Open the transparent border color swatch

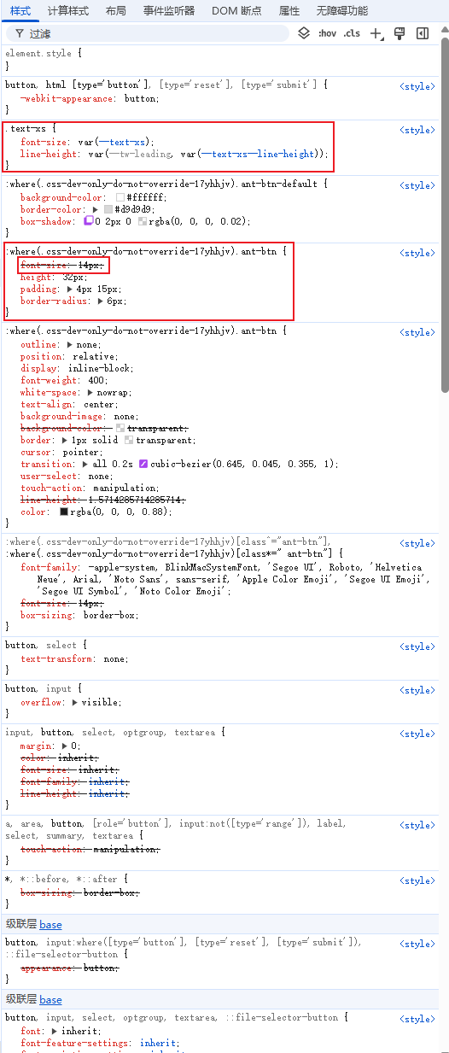pyautogui.click(x=129, y=440)
